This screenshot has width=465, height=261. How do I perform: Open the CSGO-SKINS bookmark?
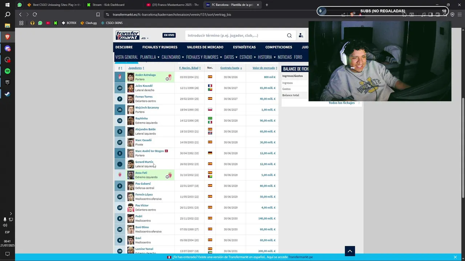(112, 23)
